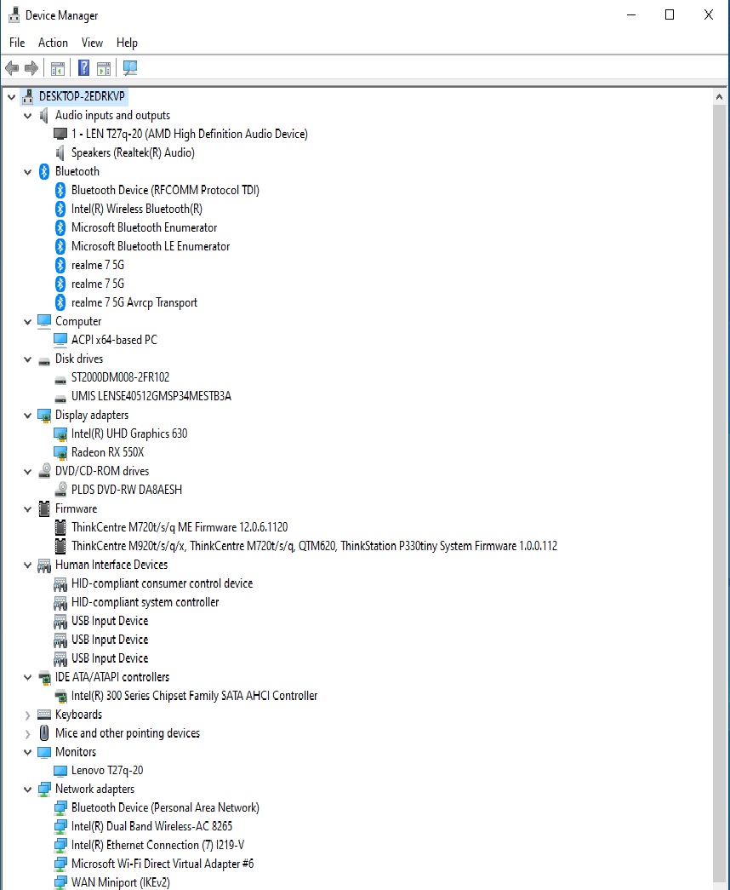Expand the Keyboards category
730x890 pixels.
27,715
